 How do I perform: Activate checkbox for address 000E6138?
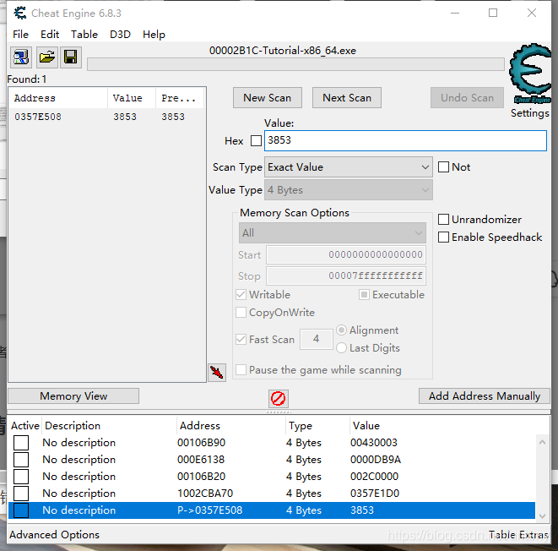click(21, 460)
